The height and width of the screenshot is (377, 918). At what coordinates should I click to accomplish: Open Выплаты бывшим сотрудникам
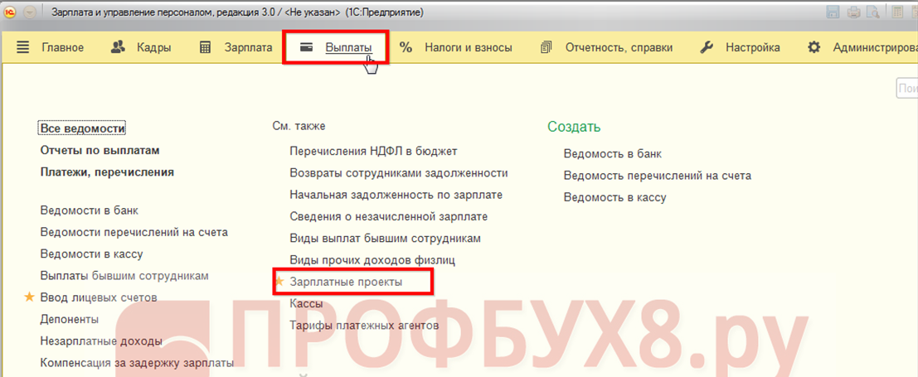[x=124, y=276]
